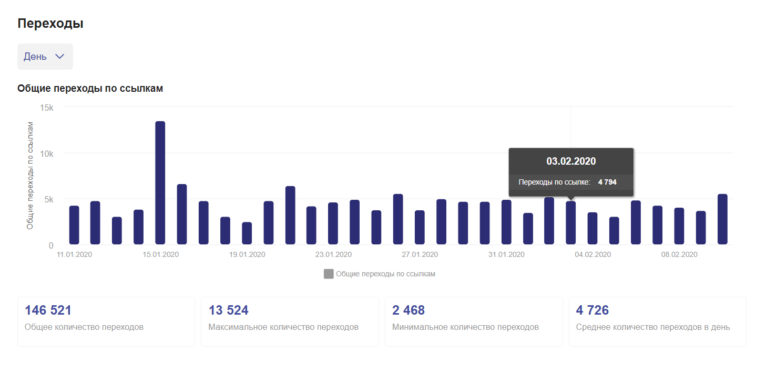Click the bar above 04.02.2020 label
The image size is (766, 376).
pyautogui.click(x=593, y=228)
